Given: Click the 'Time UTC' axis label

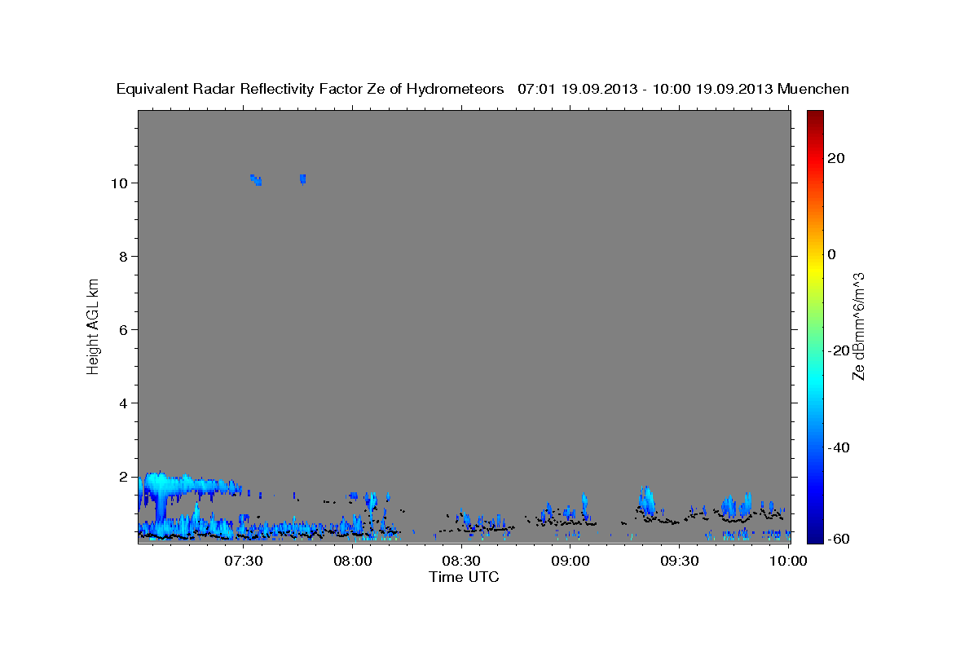Looking at the screenshot, I should click(x=464, y=577).
